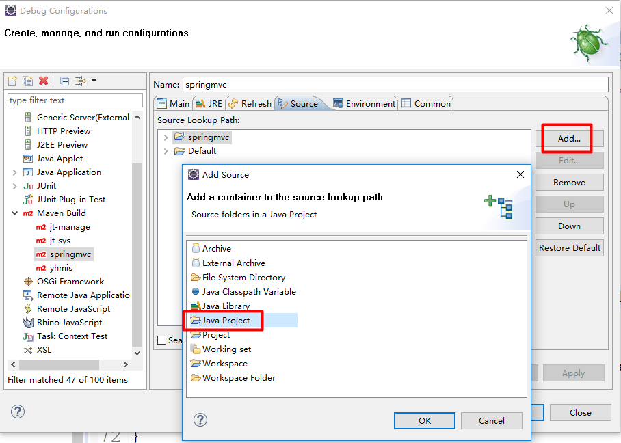Click the Remote Java Application icon
Image resolution: width=621 pixels, height=443 pixels.
click(x=28, y=295)
